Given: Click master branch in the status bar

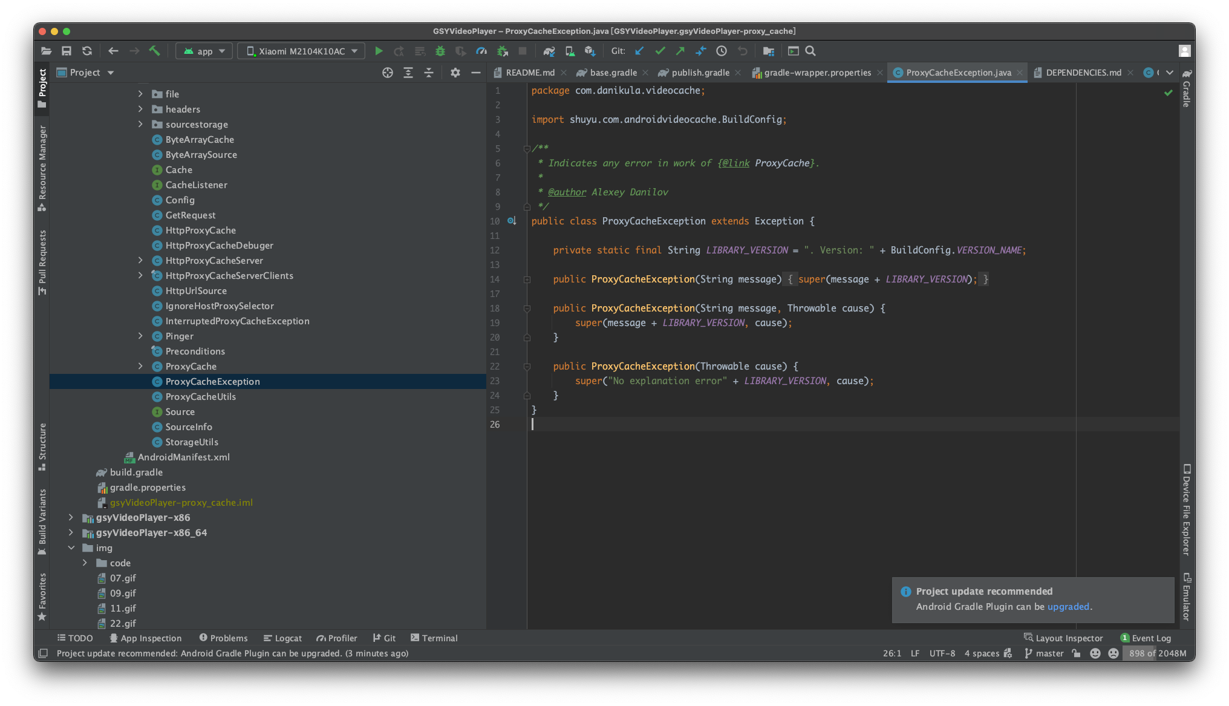Looking at the screenshot, I should tap(1049, 653).
